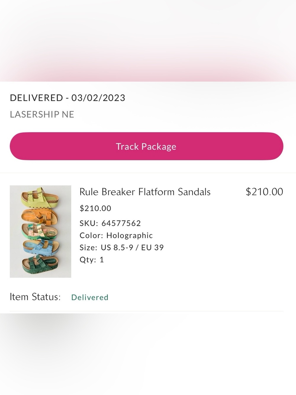Click the green Delivered item status text
The height and width of the screenshot is (395, 296).
click(90, 297)
